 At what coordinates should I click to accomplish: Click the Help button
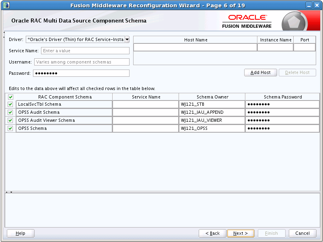(x=21, y=233)
